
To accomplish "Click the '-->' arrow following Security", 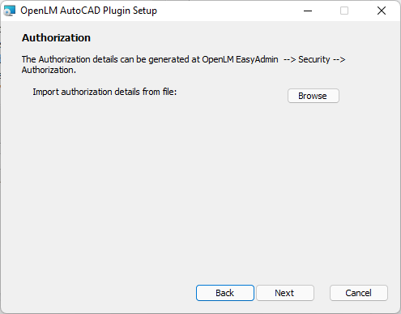I will click(339, 59).
